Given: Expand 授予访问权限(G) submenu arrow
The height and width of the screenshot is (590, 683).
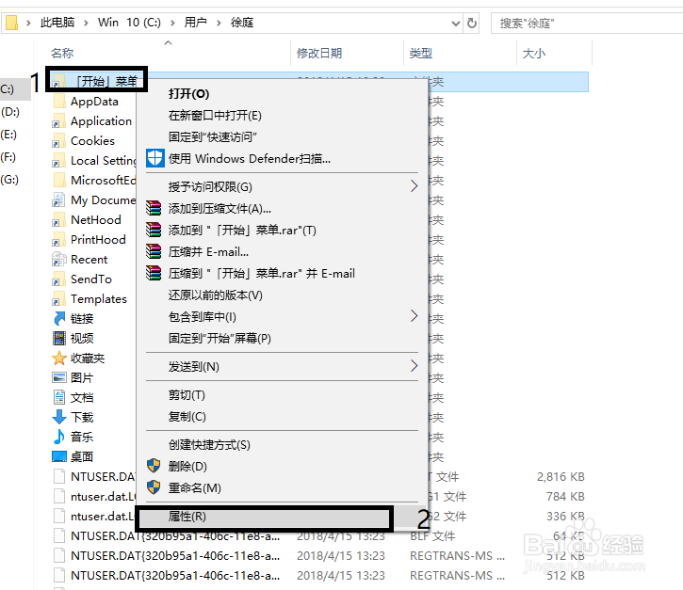Looking at the screenshot, I should [x=414, y=186].
